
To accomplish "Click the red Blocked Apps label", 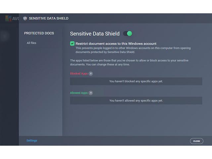I will [x=79, y=74].
